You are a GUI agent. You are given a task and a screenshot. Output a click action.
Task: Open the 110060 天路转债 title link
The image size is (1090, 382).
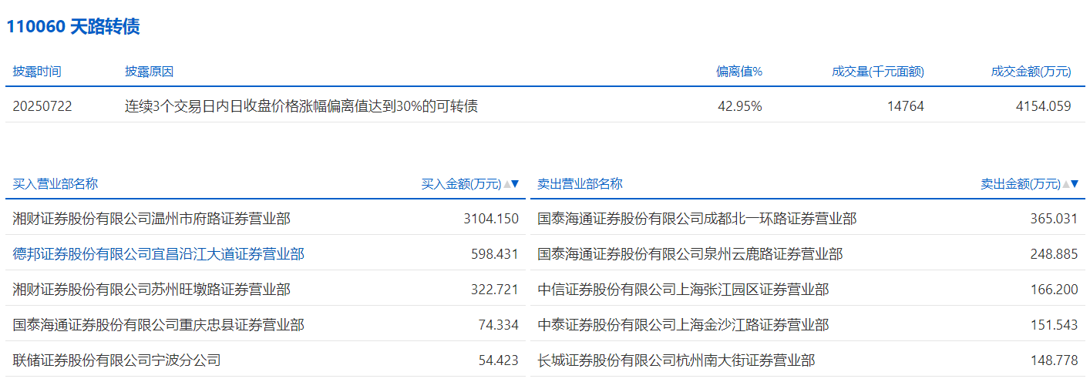(x=73, y=27)
